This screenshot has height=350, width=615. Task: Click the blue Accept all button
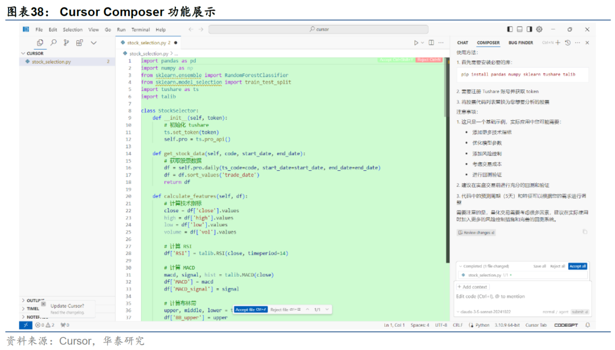click(577, 266)
